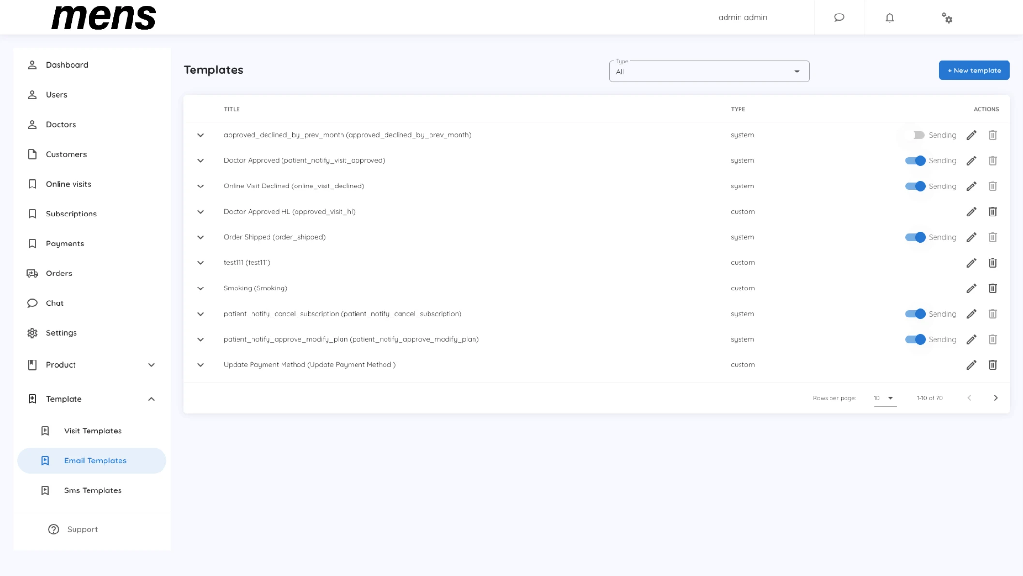Delete the test111 template
This screenshot has width=1023, height=576.
[993, 263]
